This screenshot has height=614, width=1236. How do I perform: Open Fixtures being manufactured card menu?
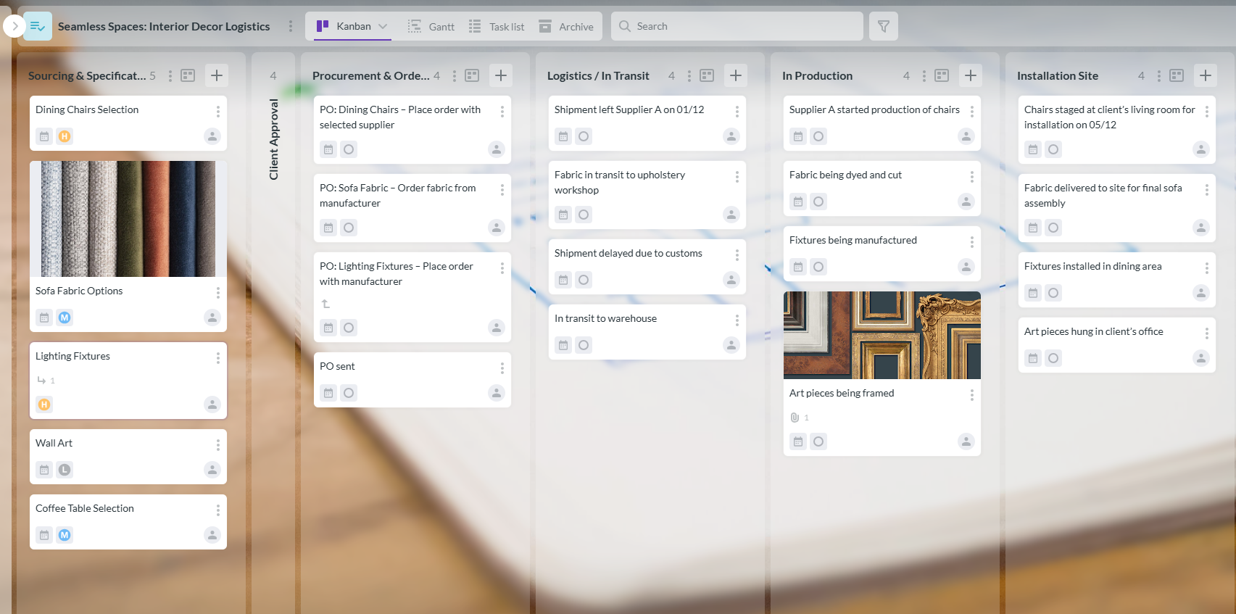(972, 241)
